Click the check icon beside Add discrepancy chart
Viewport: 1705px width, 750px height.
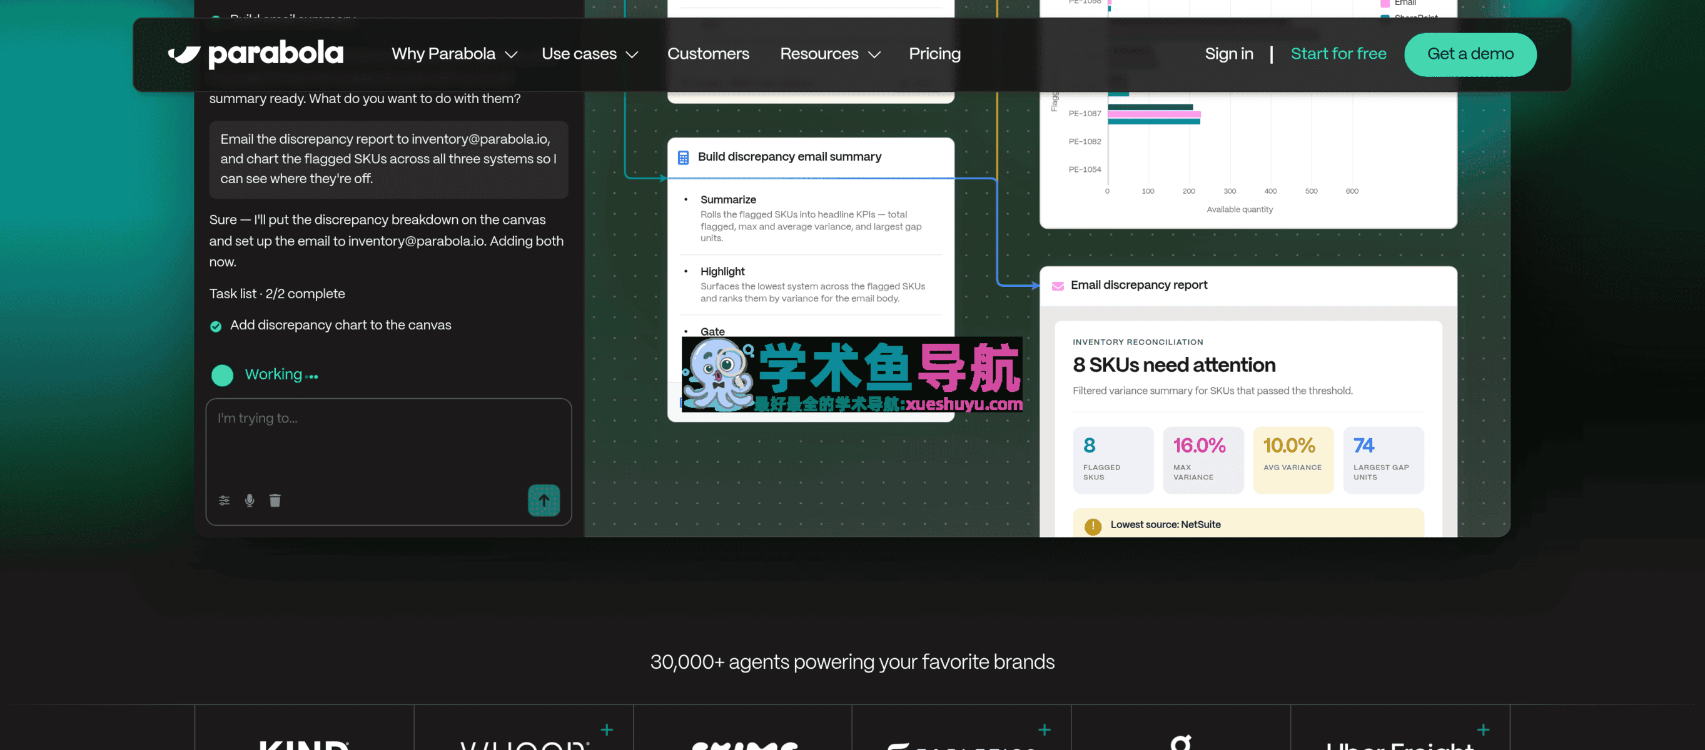[216, 326]
